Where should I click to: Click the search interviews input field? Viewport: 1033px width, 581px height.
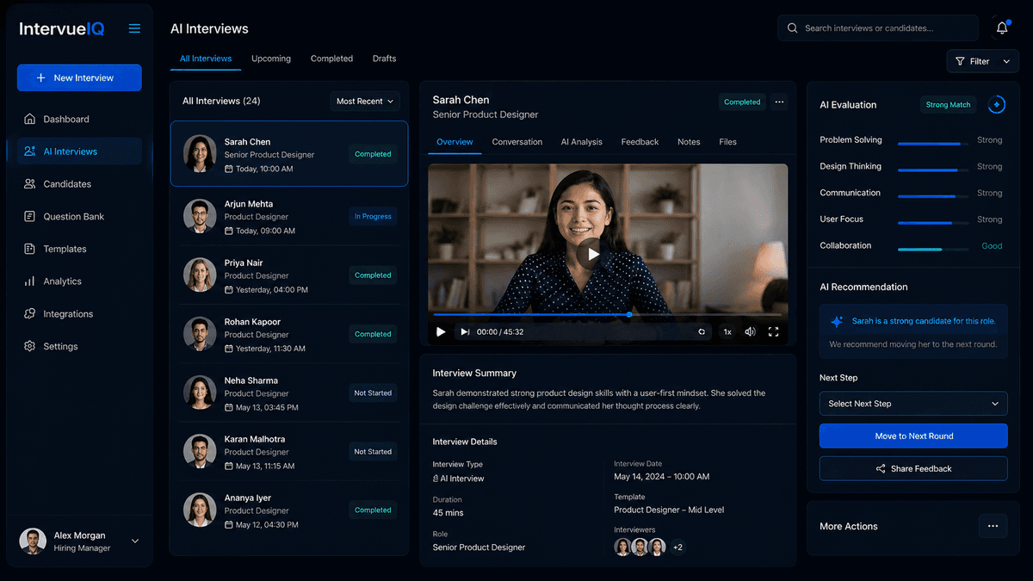pyautogui.click(x=877, y=28)
